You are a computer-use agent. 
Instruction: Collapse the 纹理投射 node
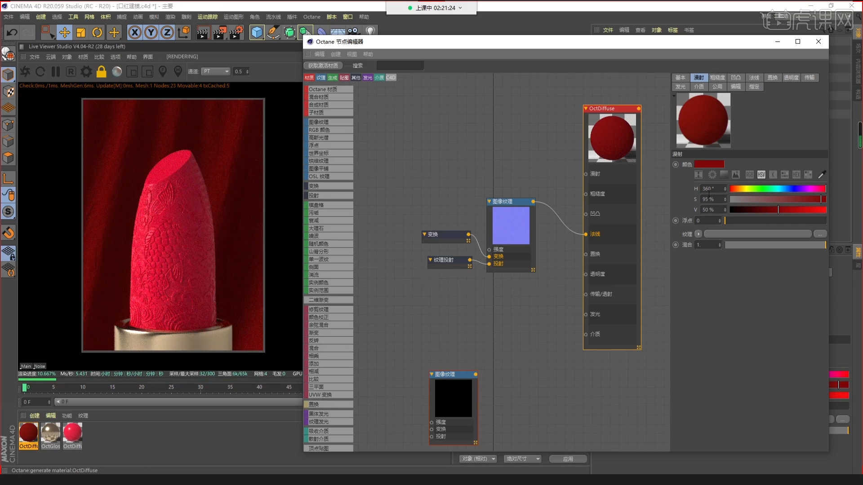click(x=431, y=260)
